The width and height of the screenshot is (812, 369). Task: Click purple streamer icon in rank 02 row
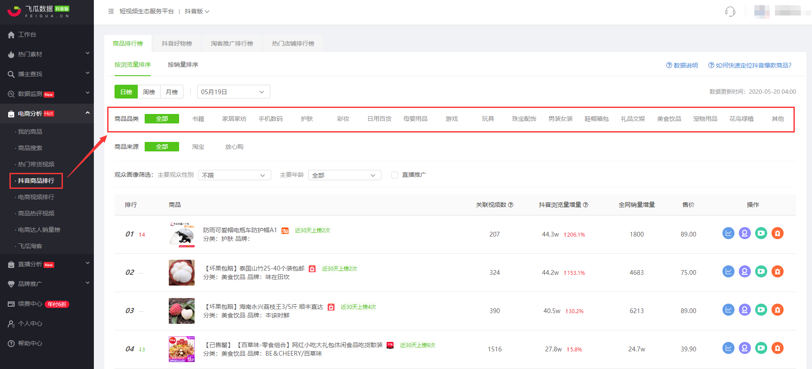[744, 271]
